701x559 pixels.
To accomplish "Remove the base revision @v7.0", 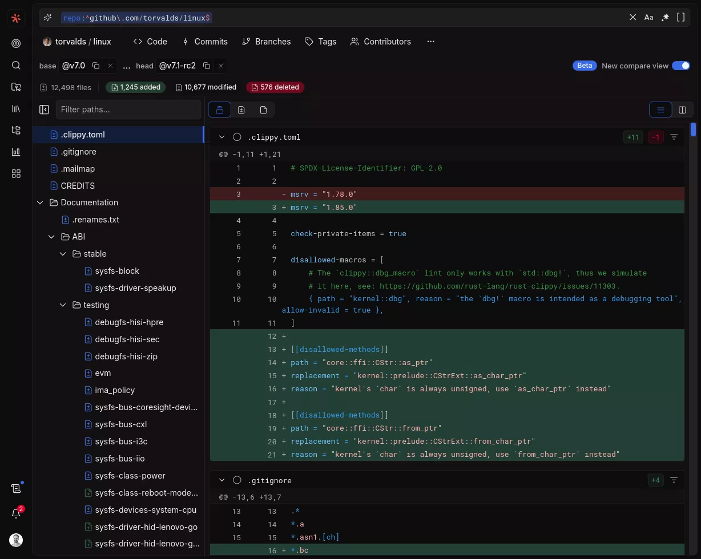I will [110, 66].
